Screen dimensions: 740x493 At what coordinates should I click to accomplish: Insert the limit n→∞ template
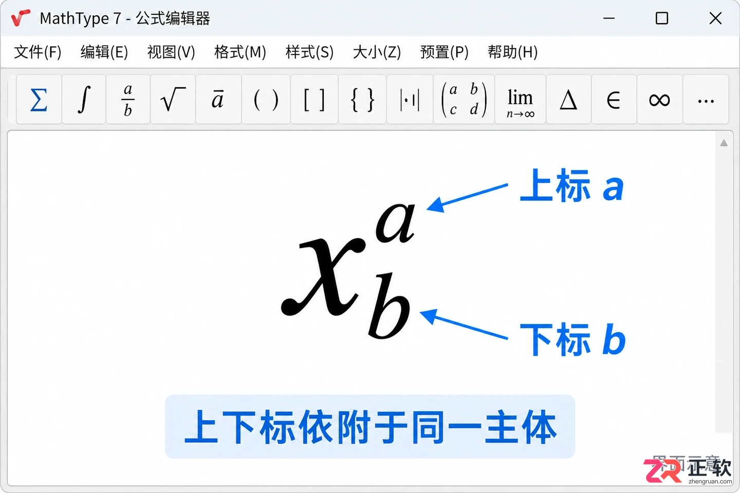[520, 100]
